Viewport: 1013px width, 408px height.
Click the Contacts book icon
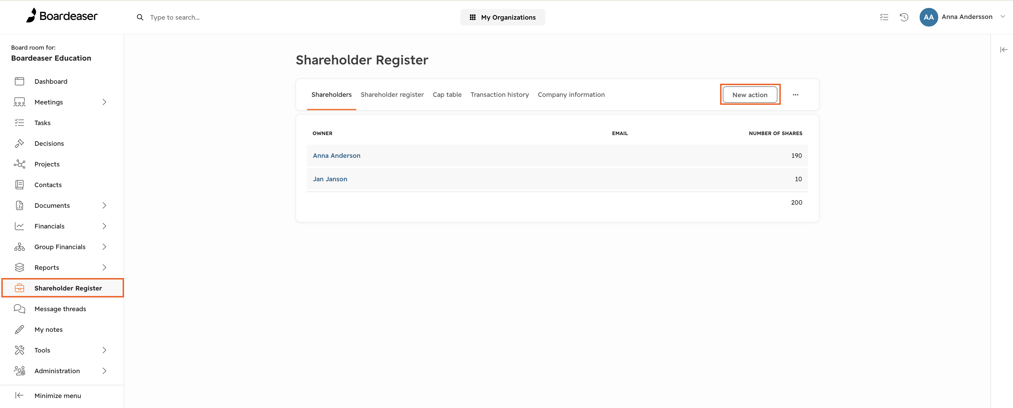click(x=19, y=185)
